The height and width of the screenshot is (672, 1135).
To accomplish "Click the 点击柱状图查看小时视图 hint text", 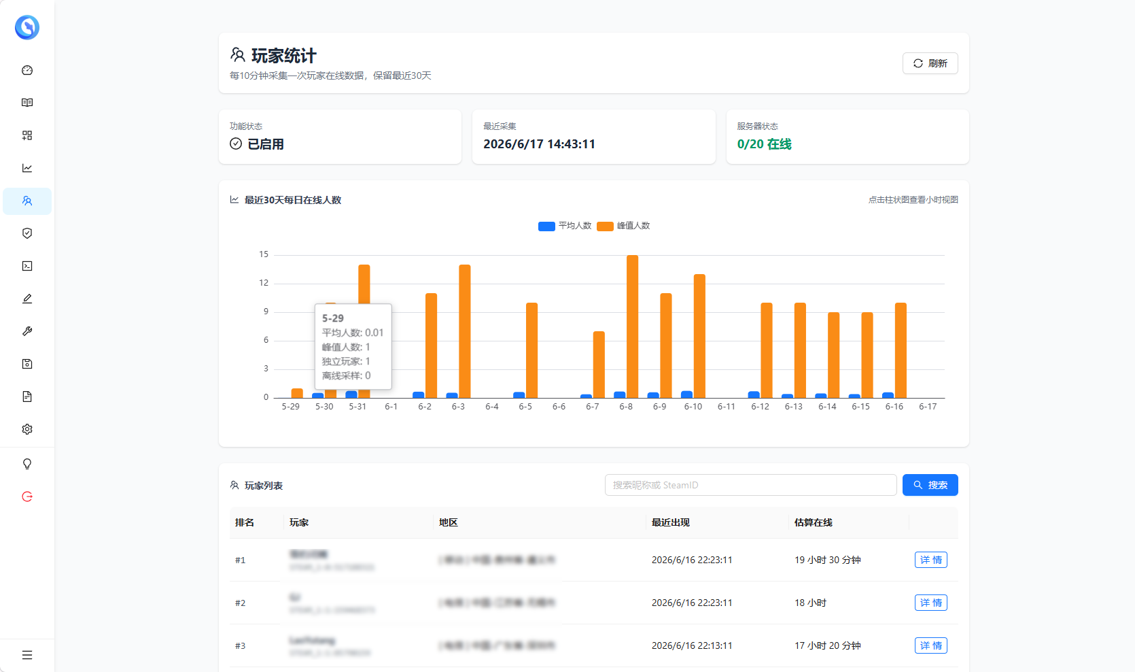I will (x=913, y=200).
